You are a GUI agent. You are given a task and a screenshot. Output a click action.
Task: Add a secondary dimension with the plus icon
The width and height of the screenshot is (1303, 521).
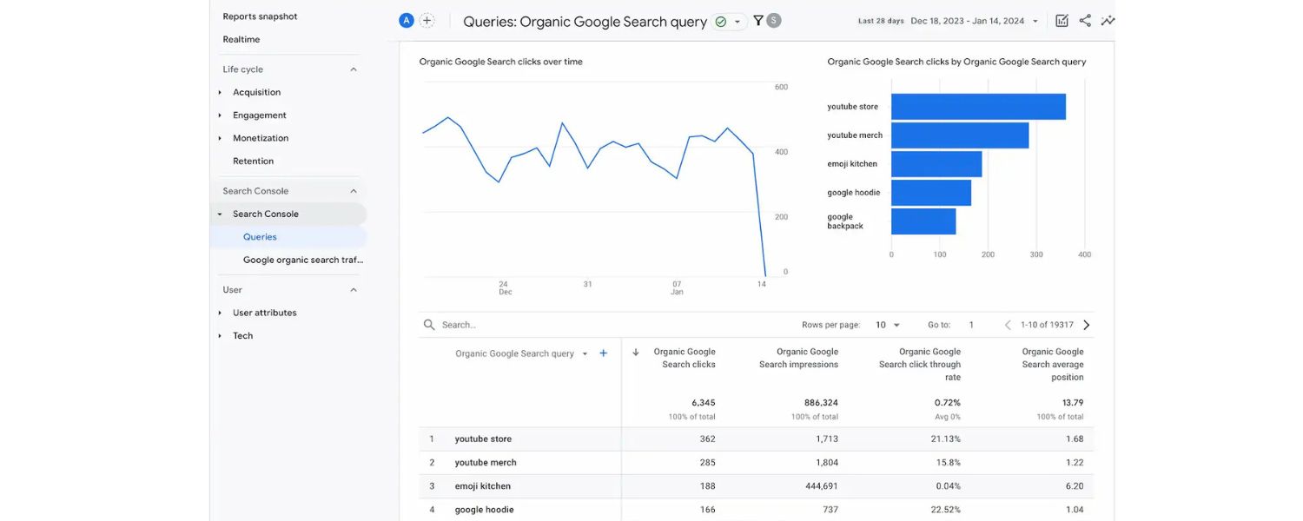pos(604,353)
